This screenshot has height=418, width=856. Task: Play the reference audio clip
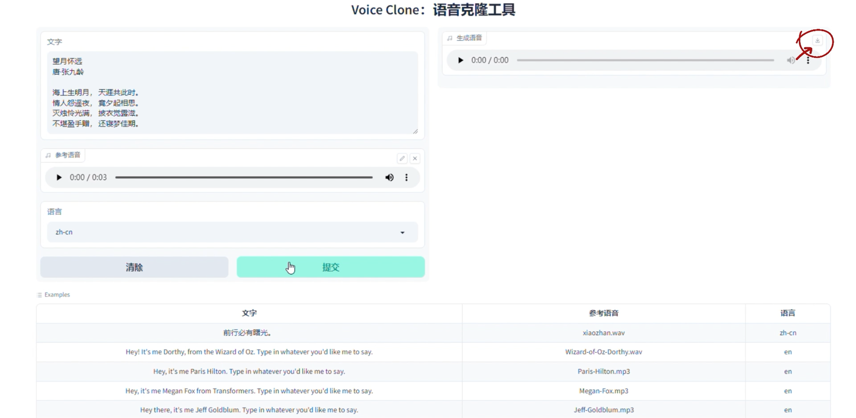click(59, 177)
